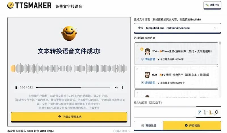
Task: Click the Xiao-潇潇 female avatar
Action: [x=147, y=51]
